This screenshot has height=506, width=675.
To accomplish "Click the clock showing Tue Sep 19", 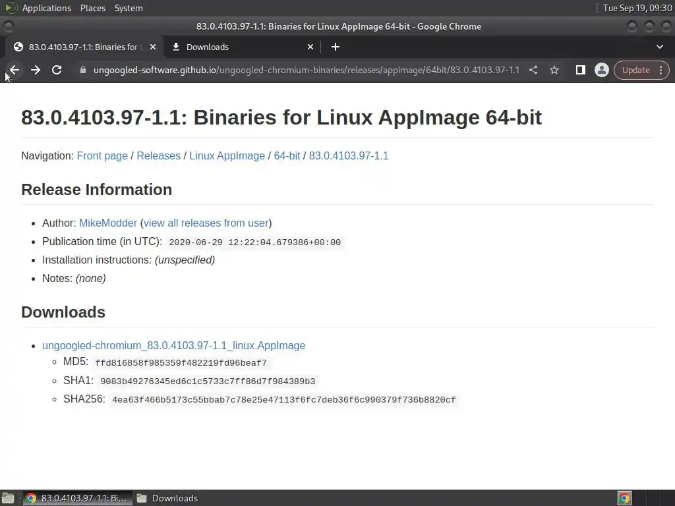I will [637, 8].
